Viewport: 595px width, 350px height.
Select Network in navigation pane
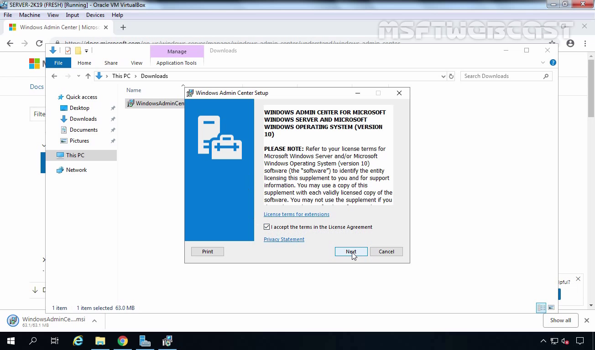pyautogui.click(x=76, y=170)
